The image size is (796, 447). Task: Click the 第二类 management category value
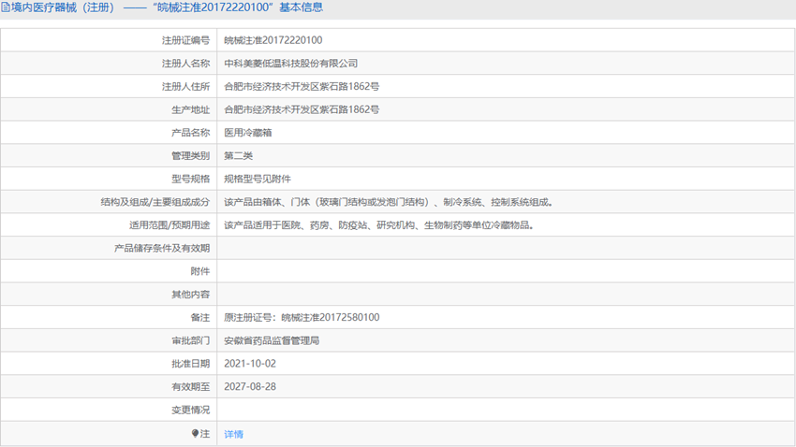(x=238, y=155)
